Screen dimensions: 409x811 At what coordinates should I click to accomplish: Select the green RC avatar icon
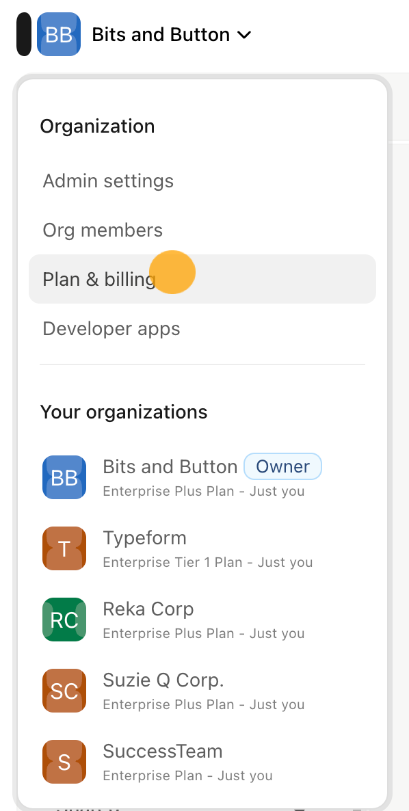(x=64, y=619)
